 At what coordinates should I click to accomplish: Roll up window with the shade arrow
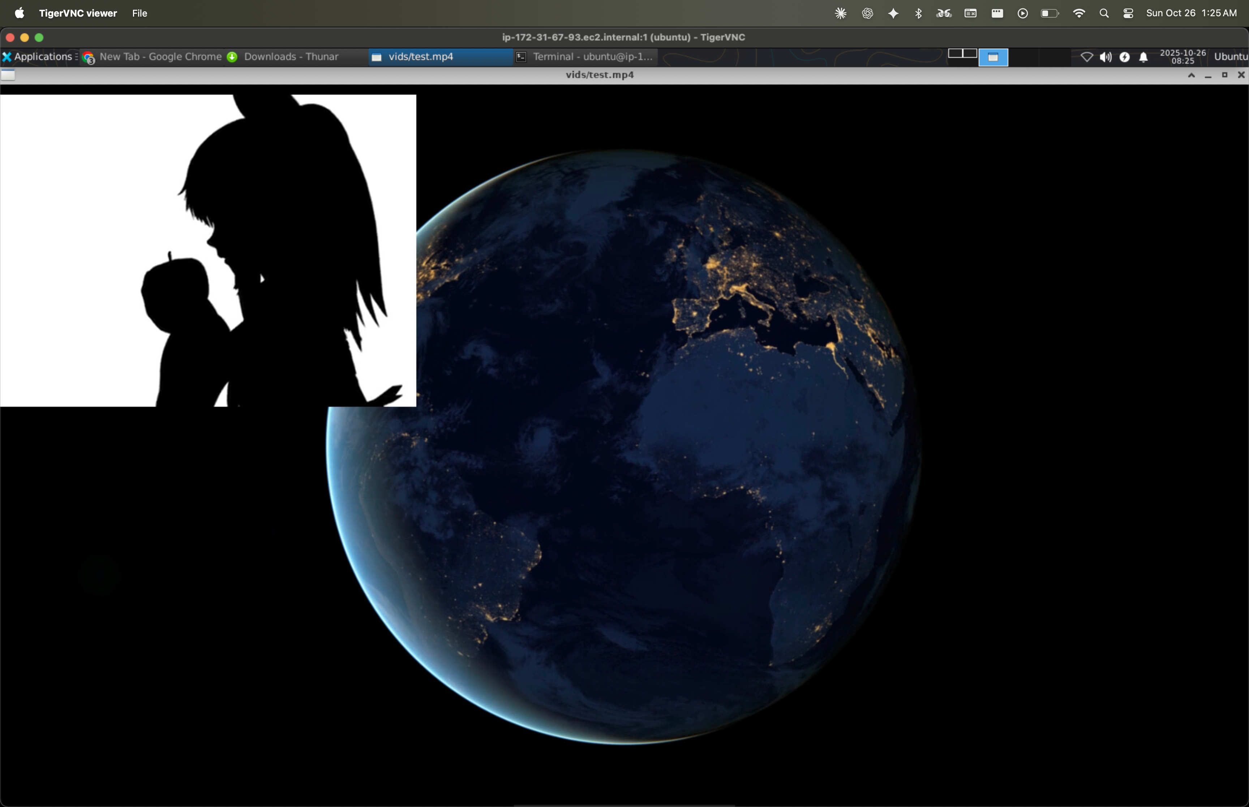(1191, 75)
